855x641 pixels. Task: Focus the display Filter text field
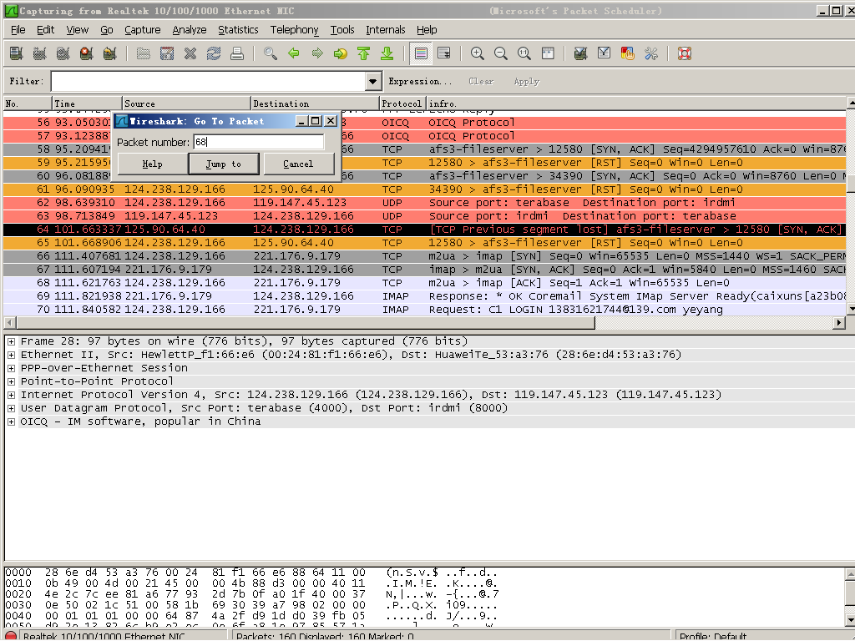pos(209,81)
